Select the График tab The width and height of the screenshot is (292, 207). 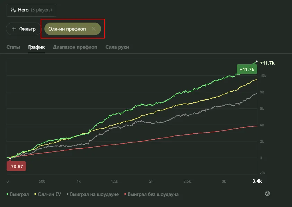[36, 47]
